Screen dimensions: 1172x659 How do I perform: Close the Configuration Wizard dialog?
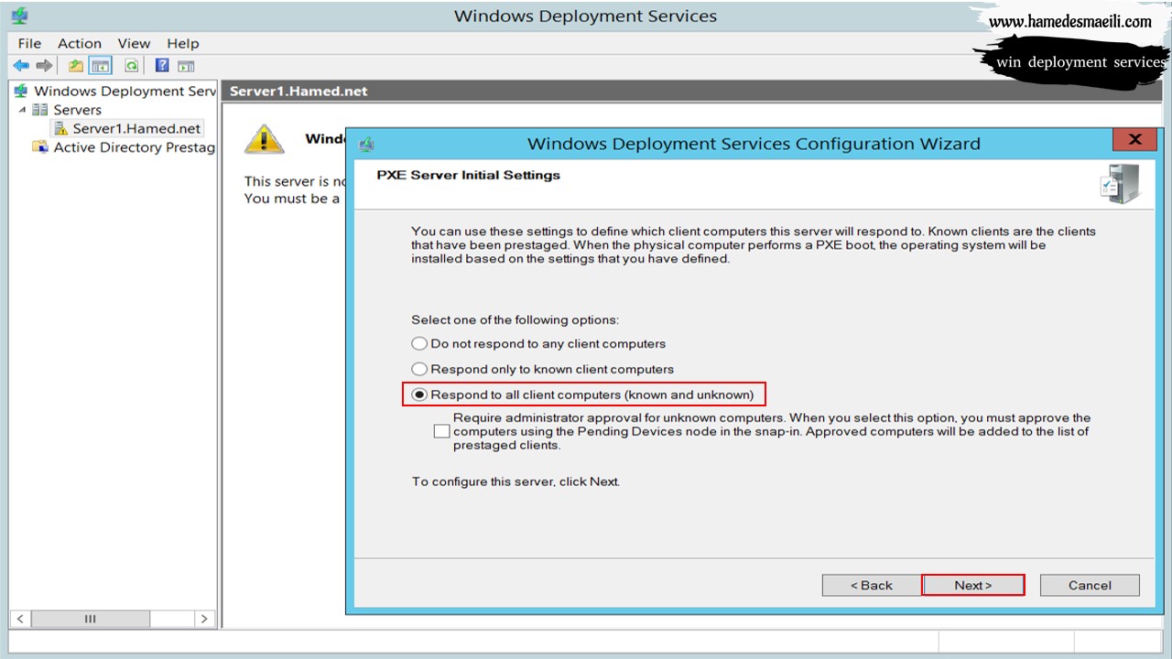tap(1134, 140)
